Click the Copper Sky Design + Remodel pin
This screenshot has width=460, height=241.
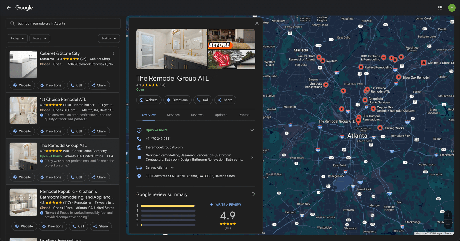[373, 109]
